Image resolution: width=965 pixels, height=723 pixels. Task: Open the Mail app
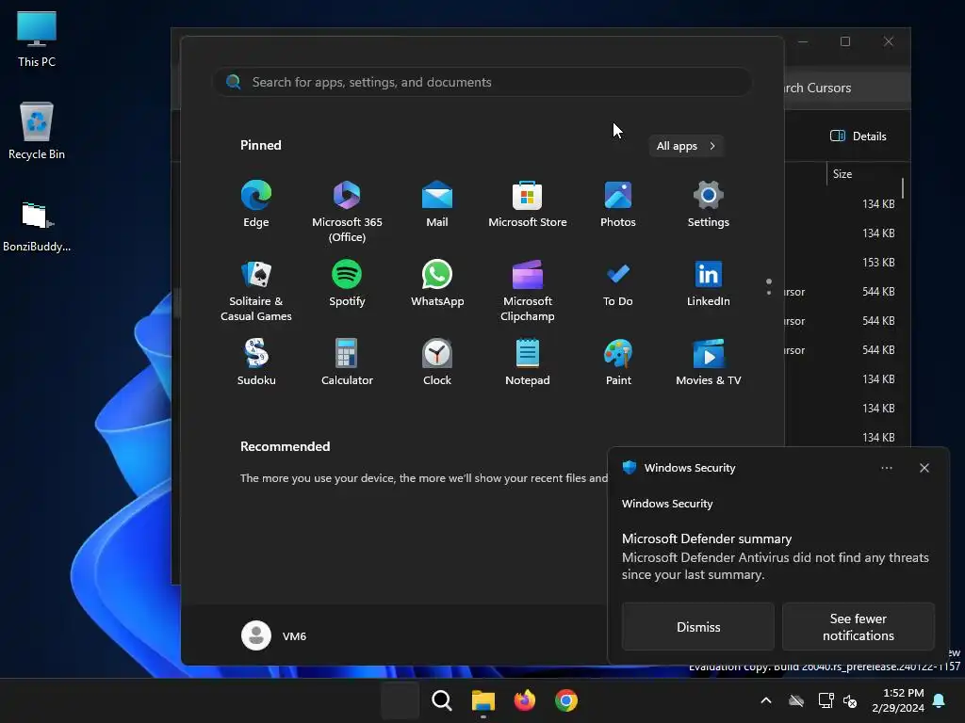click(437, 204)
